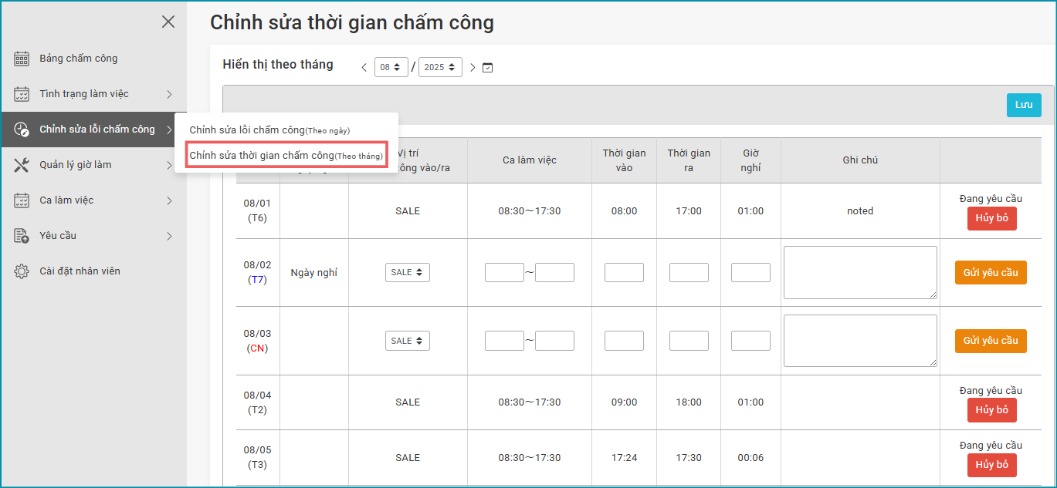Open the calendar picker icon beside year
The width and height of the screenshot is (1057, 488).
[x=487, y=68]
